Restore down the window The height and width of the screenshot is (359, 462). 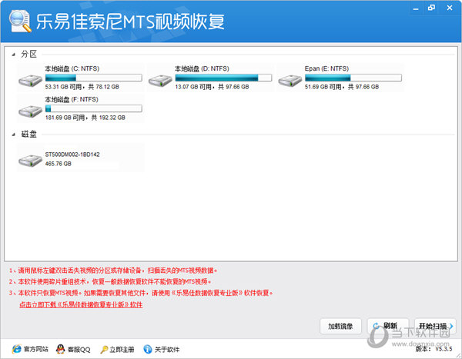pyautogui.click(x=431, y=8)
